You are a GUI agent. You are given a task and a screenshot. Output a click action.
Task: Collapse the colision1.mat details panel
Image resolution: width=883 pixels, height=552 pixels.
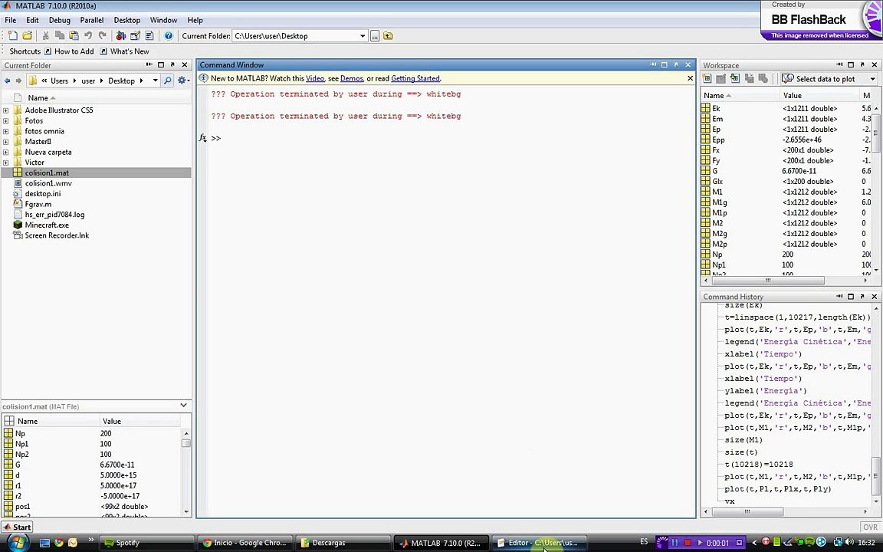click(x=183, y=406)
